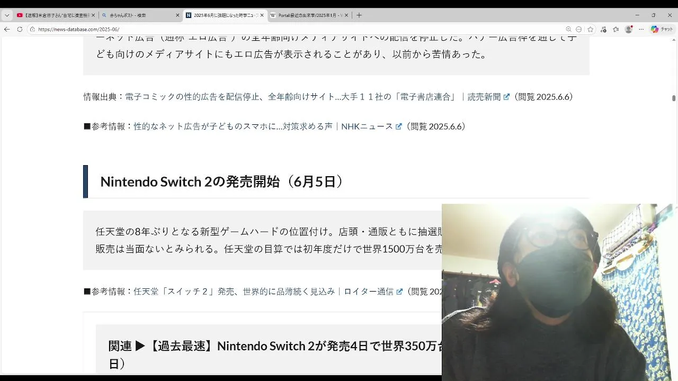Click external-link icon after NHKニュース
The width and height of the screenshot is (678, 381).
[x=399, y=126]
